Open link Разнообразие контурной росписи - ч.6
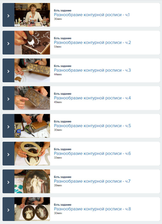The width and height of the screenshot is (162, 224). tap(92, 153)
